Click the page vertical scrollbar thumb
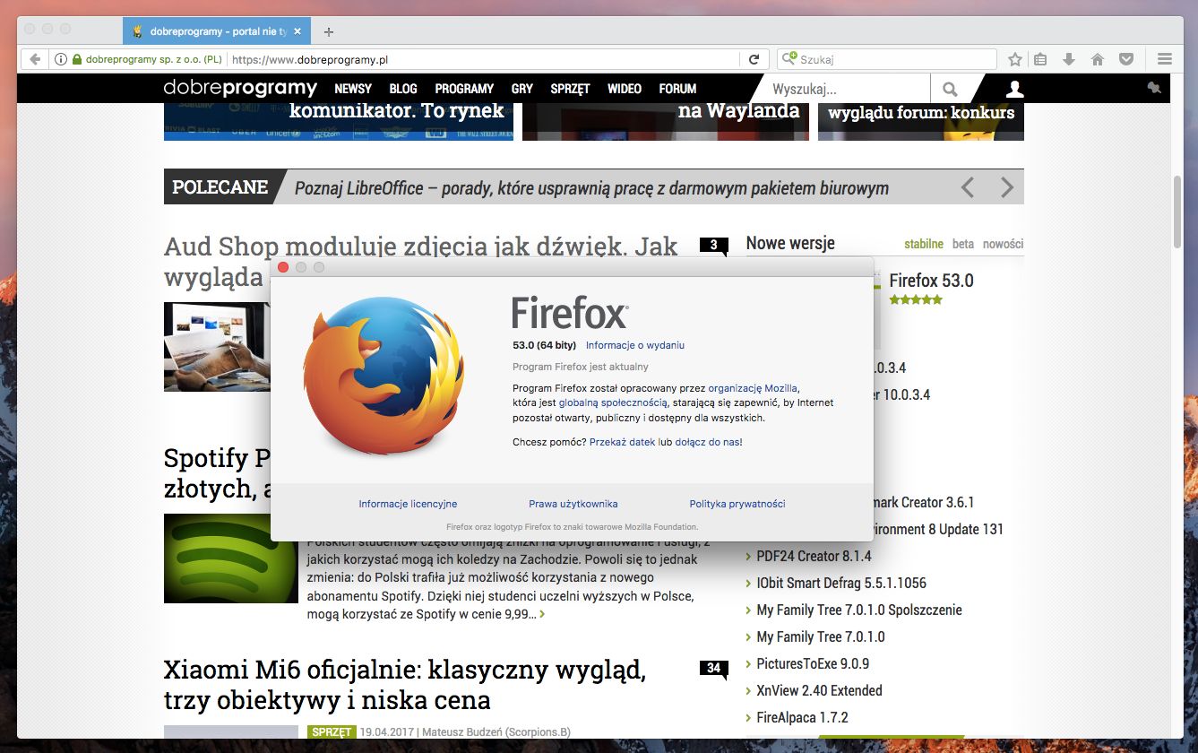Screen dimensions: 1198x753 tap(1177, 212)
